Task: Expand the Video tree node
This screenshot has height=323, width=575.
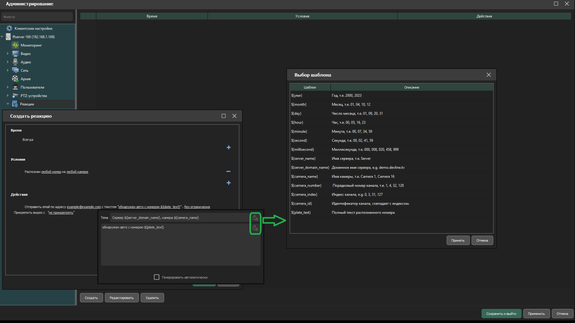Action: click(x=8, y=54)
